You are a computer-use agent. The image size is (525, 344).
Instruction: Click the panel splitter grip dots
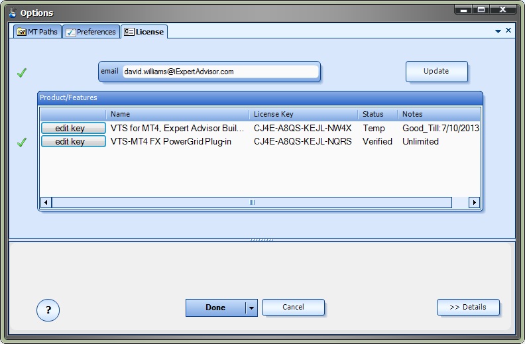point(262,239)
